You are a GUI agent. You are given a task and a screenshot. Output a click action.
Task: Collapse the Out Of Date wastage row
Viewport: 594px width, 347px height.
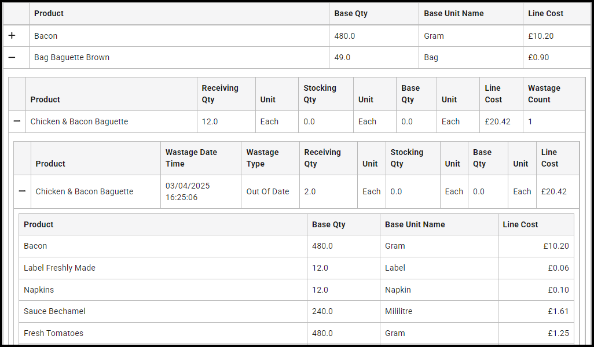coord(22,191)
